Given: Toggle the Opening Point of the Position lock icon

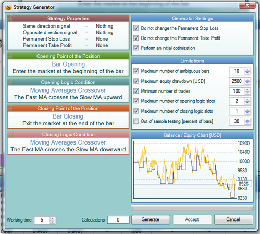Looking at the screenshot, I should (10, 56).
